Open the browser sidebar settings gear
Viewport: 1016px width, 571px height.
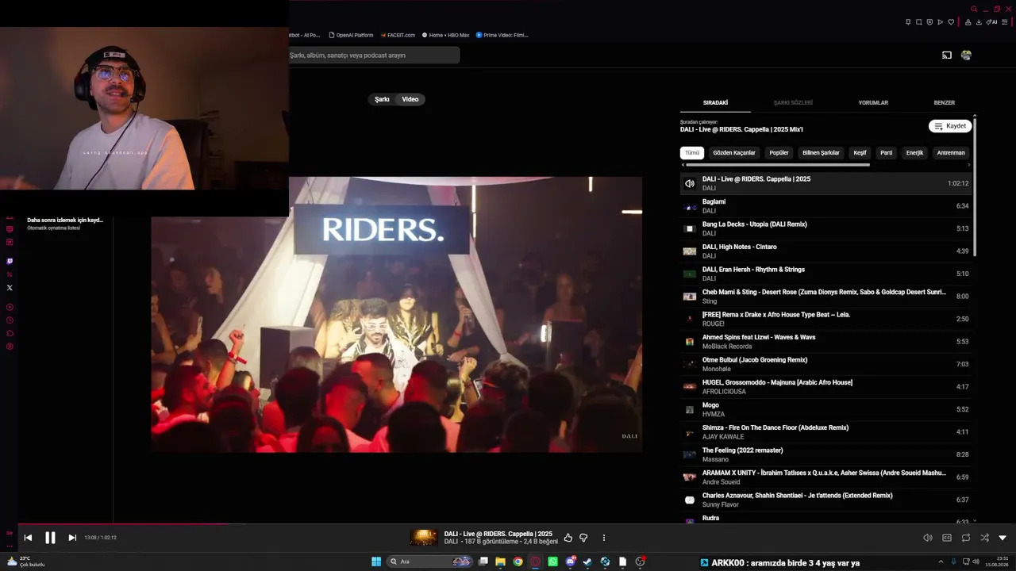(10, 347)
